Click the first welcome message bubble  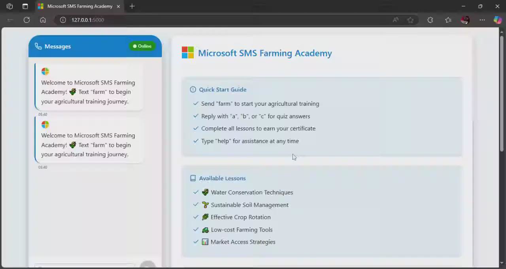89,86
